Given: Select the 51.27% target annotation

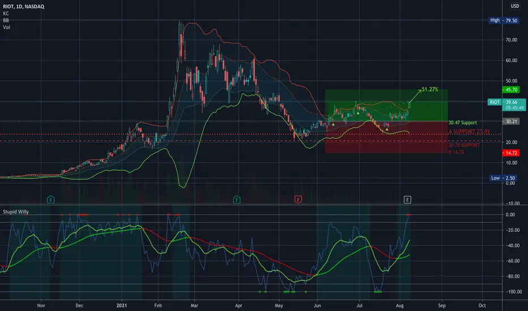Looking at the screenshot, I should coord(429,89).
